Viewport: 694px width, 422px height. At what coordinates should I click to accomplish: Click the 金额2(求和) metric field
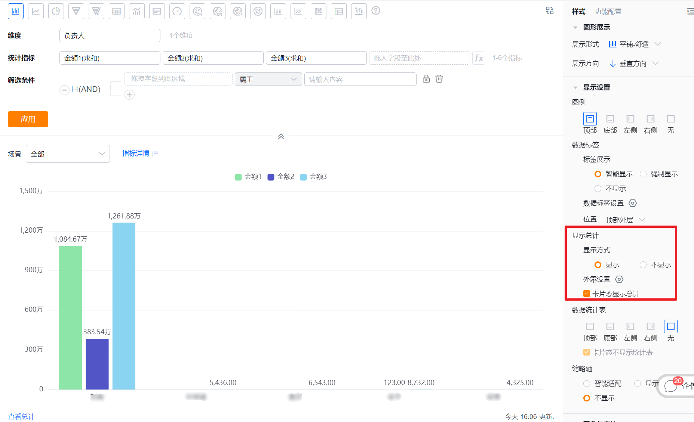click(213, 58)
